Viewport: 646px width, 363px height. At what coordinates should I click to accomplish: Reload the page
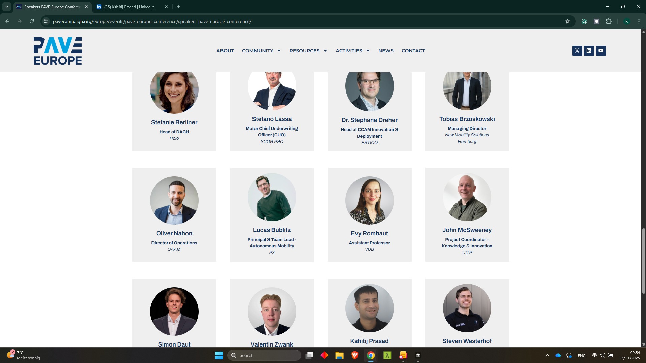(32, 21)
